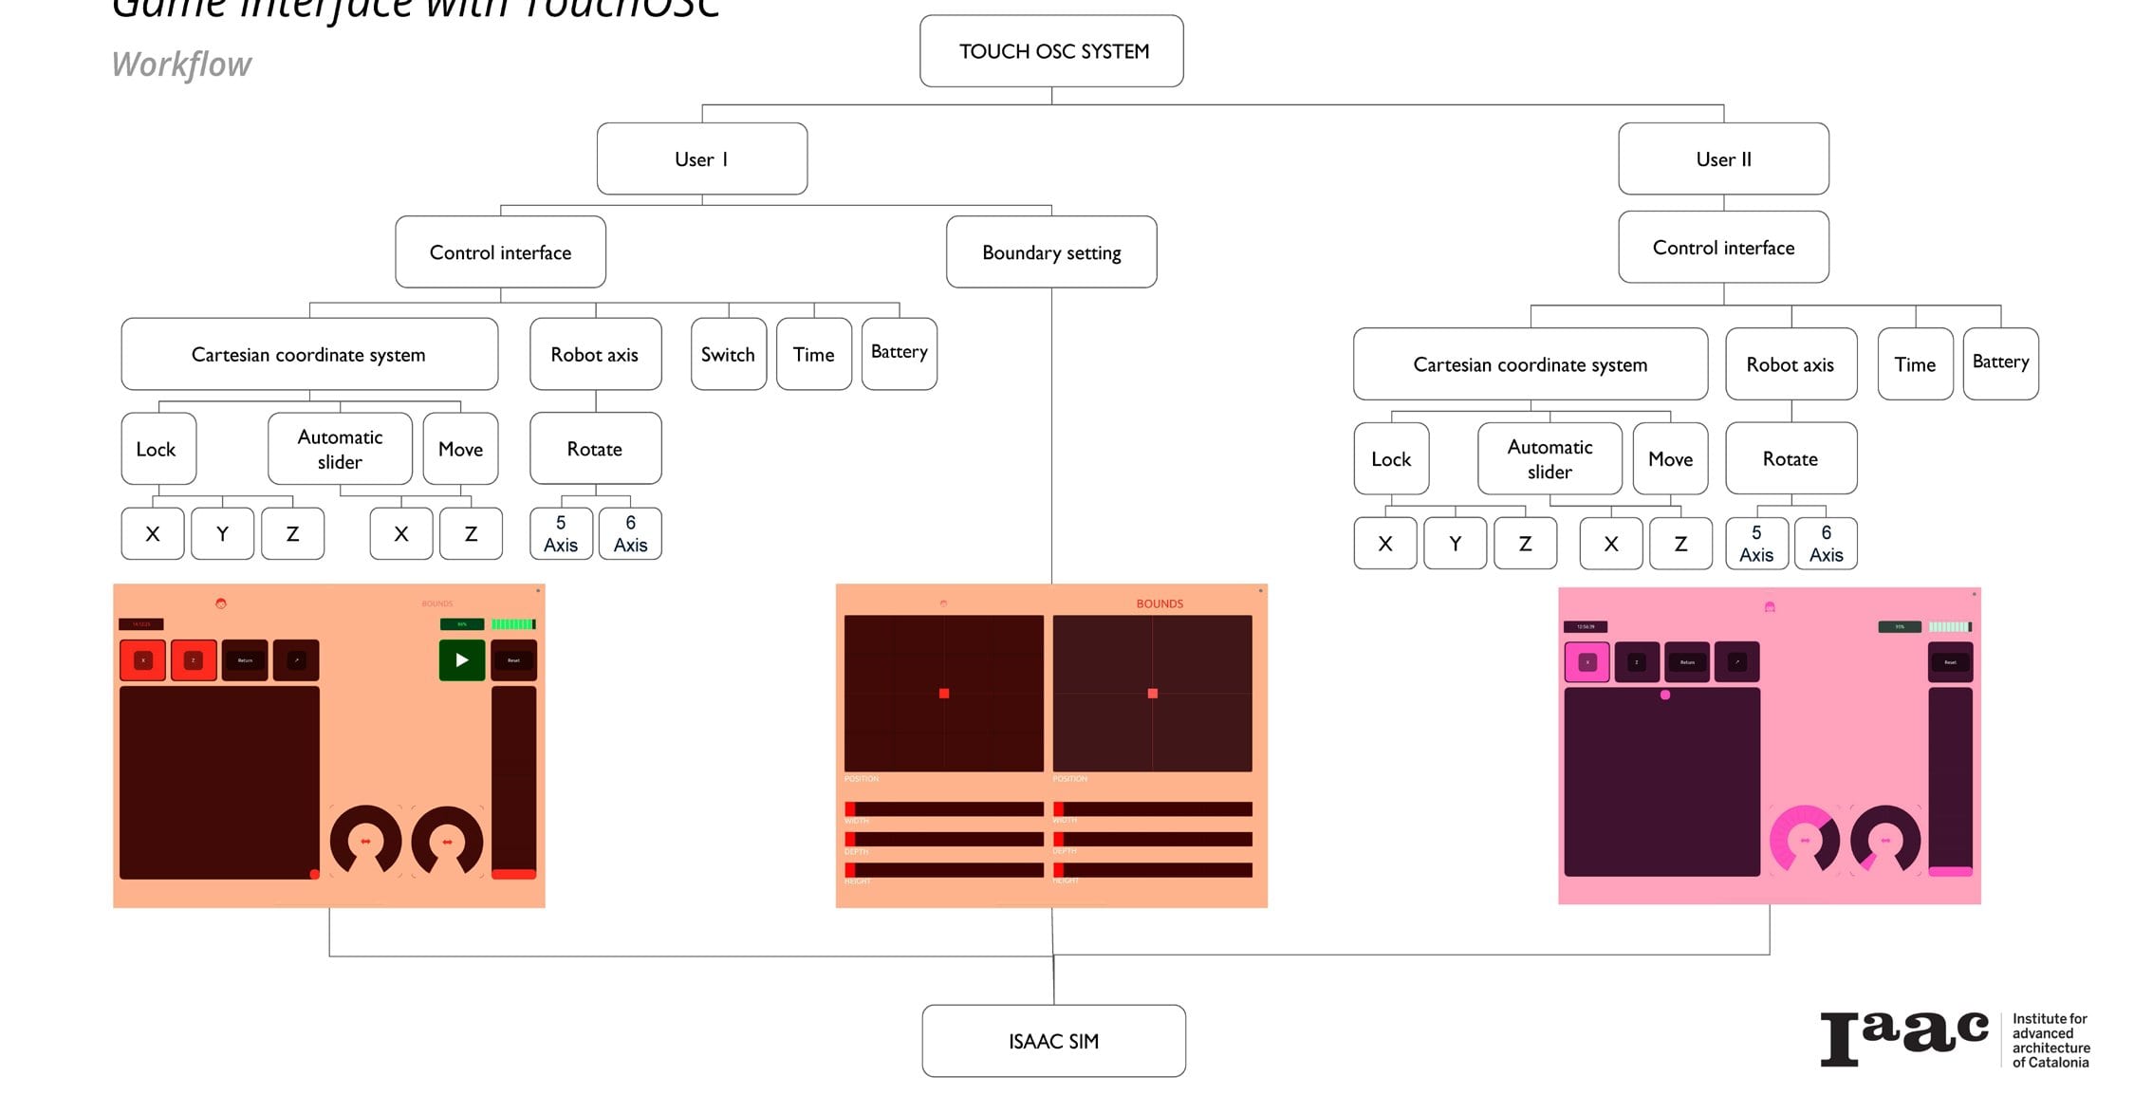Click the right DEPTH slider in bounds panel
Image resolution: width=2134 pixels, height=1095 pixels.
(x=1153, y=840)
